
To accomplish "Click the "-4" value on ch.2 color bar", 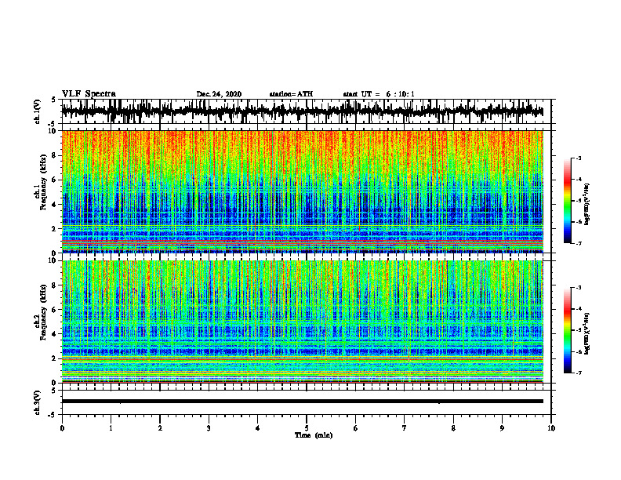I will tap(578, 309).
